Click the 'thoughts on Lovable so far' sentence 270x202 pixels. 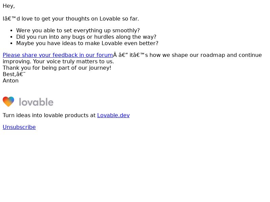[x=71, y=19]
